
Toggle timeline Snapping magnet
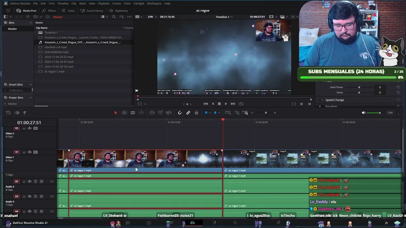180,113
